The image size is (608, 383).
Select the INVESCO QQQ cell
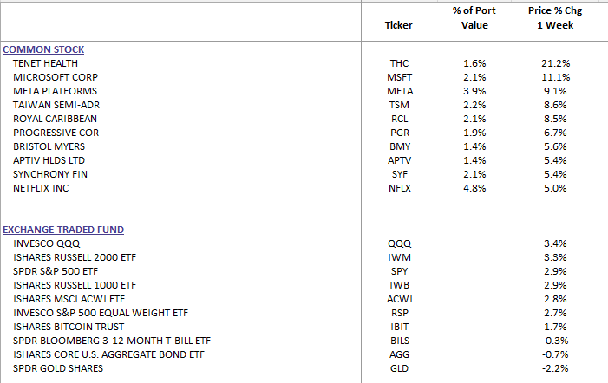click(x=43, y=243)
